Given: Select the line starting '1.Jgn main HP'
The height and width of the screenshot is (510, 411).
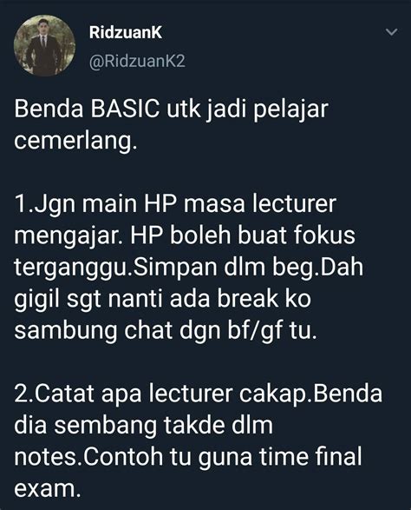Looking at the screenshot, I should (x=175, y=204).
